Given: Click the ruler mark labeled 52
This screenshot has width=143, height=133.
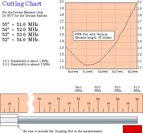Looking at the screenshot, I should tap(78, 105).
